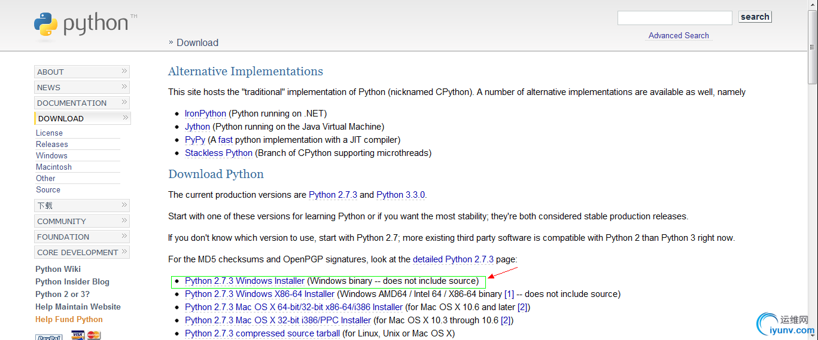Visit the Python Insider Blog link

[x=72, y=281]
